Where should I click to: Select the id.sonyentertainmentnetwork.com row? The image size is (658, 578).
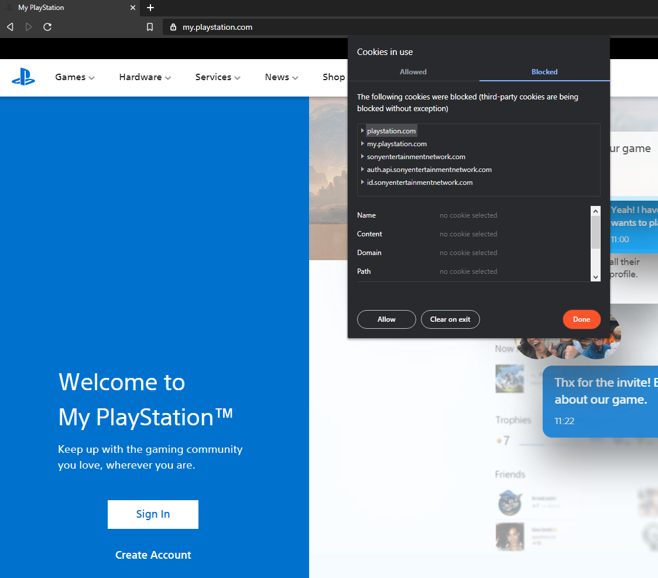(420, 183)
